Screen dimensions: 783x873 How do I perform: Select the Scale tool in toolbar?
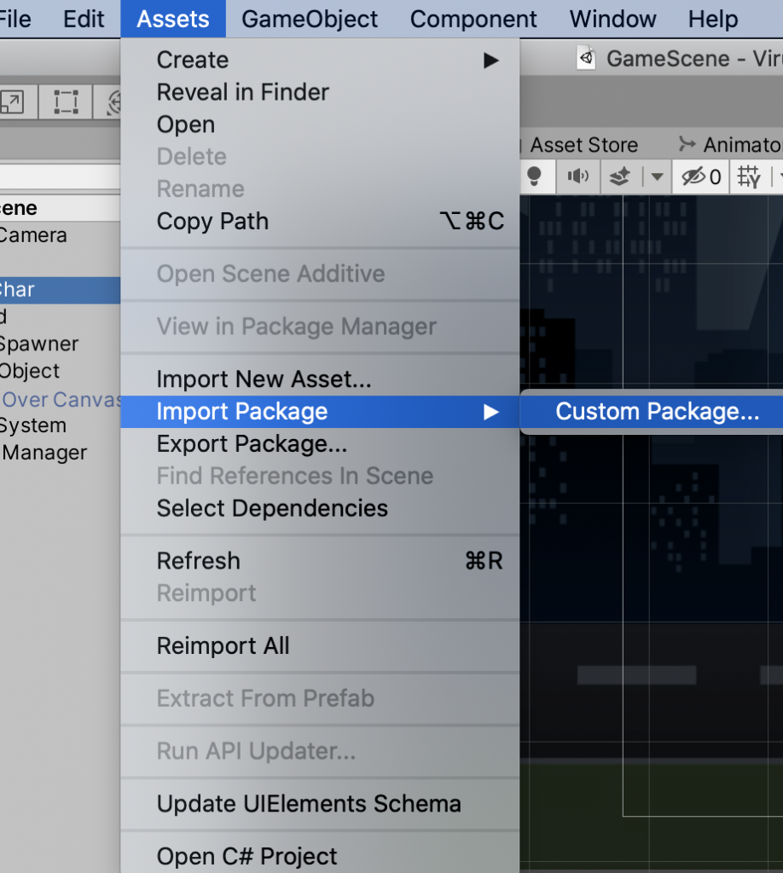12,103
